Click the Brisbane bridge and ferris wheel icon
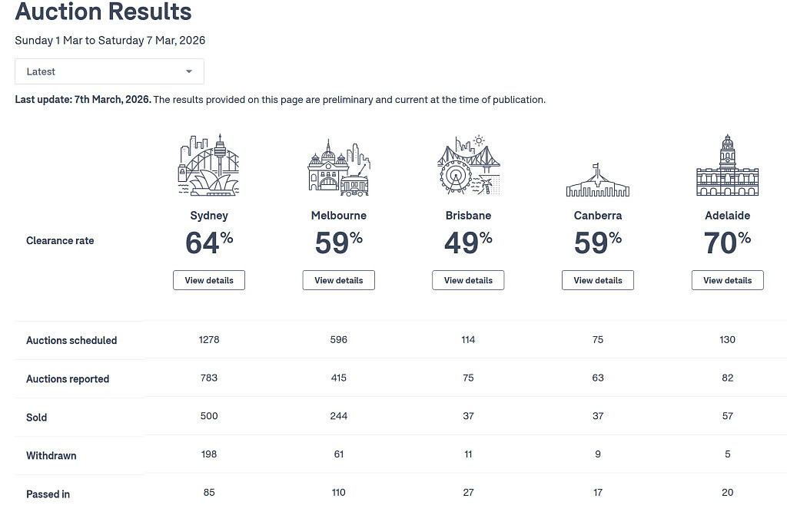This screenshot has height=515, width=787. click(x=468, y=164)
